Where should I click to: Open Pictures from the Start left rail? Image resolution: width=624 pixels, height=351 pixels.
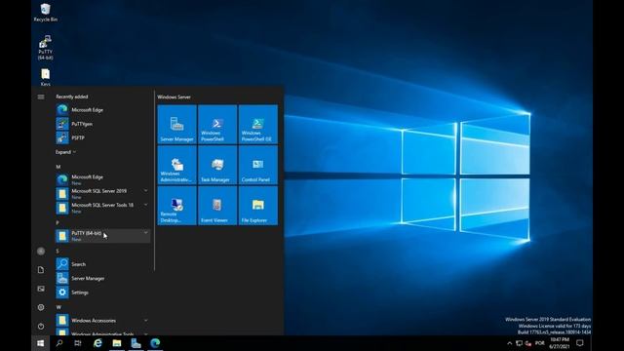41,289
